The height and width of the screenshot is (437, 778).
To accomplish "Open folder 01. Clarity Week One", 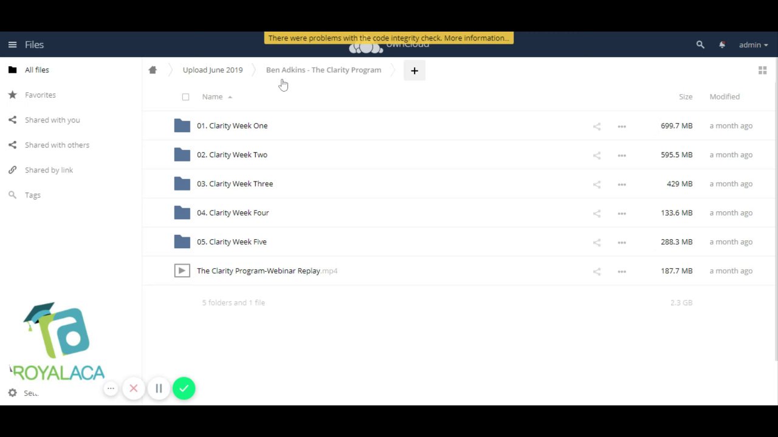I will point(232,126).
